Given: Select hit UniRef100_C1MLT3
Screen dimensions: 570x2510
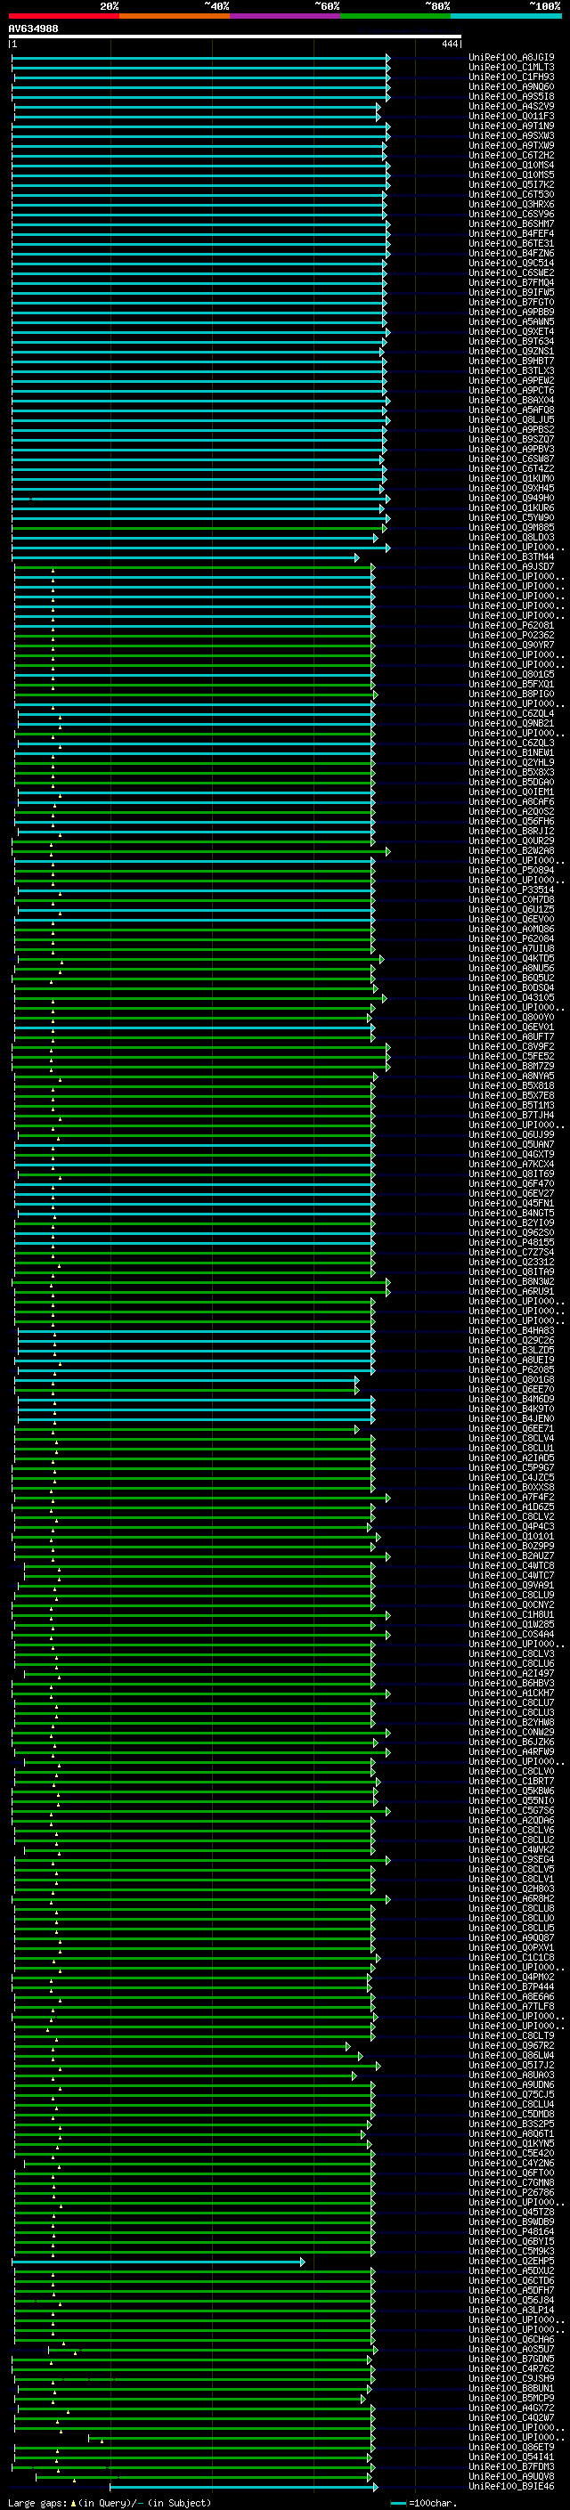Looking at the screenshot, I should pos(511,68).
